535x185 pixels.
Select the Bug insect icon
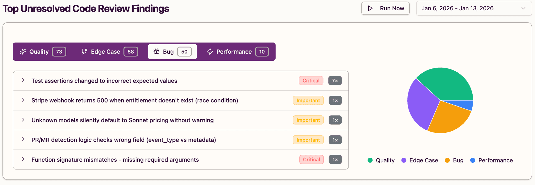click(157, 51)
